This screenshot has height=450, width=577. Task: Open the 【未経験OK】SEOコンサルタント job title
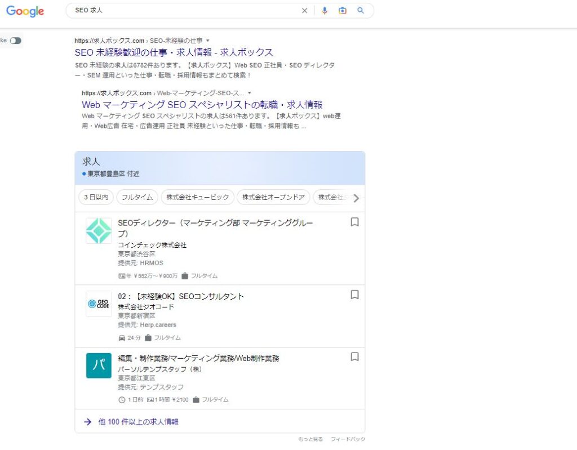click(x=181, y=296)
